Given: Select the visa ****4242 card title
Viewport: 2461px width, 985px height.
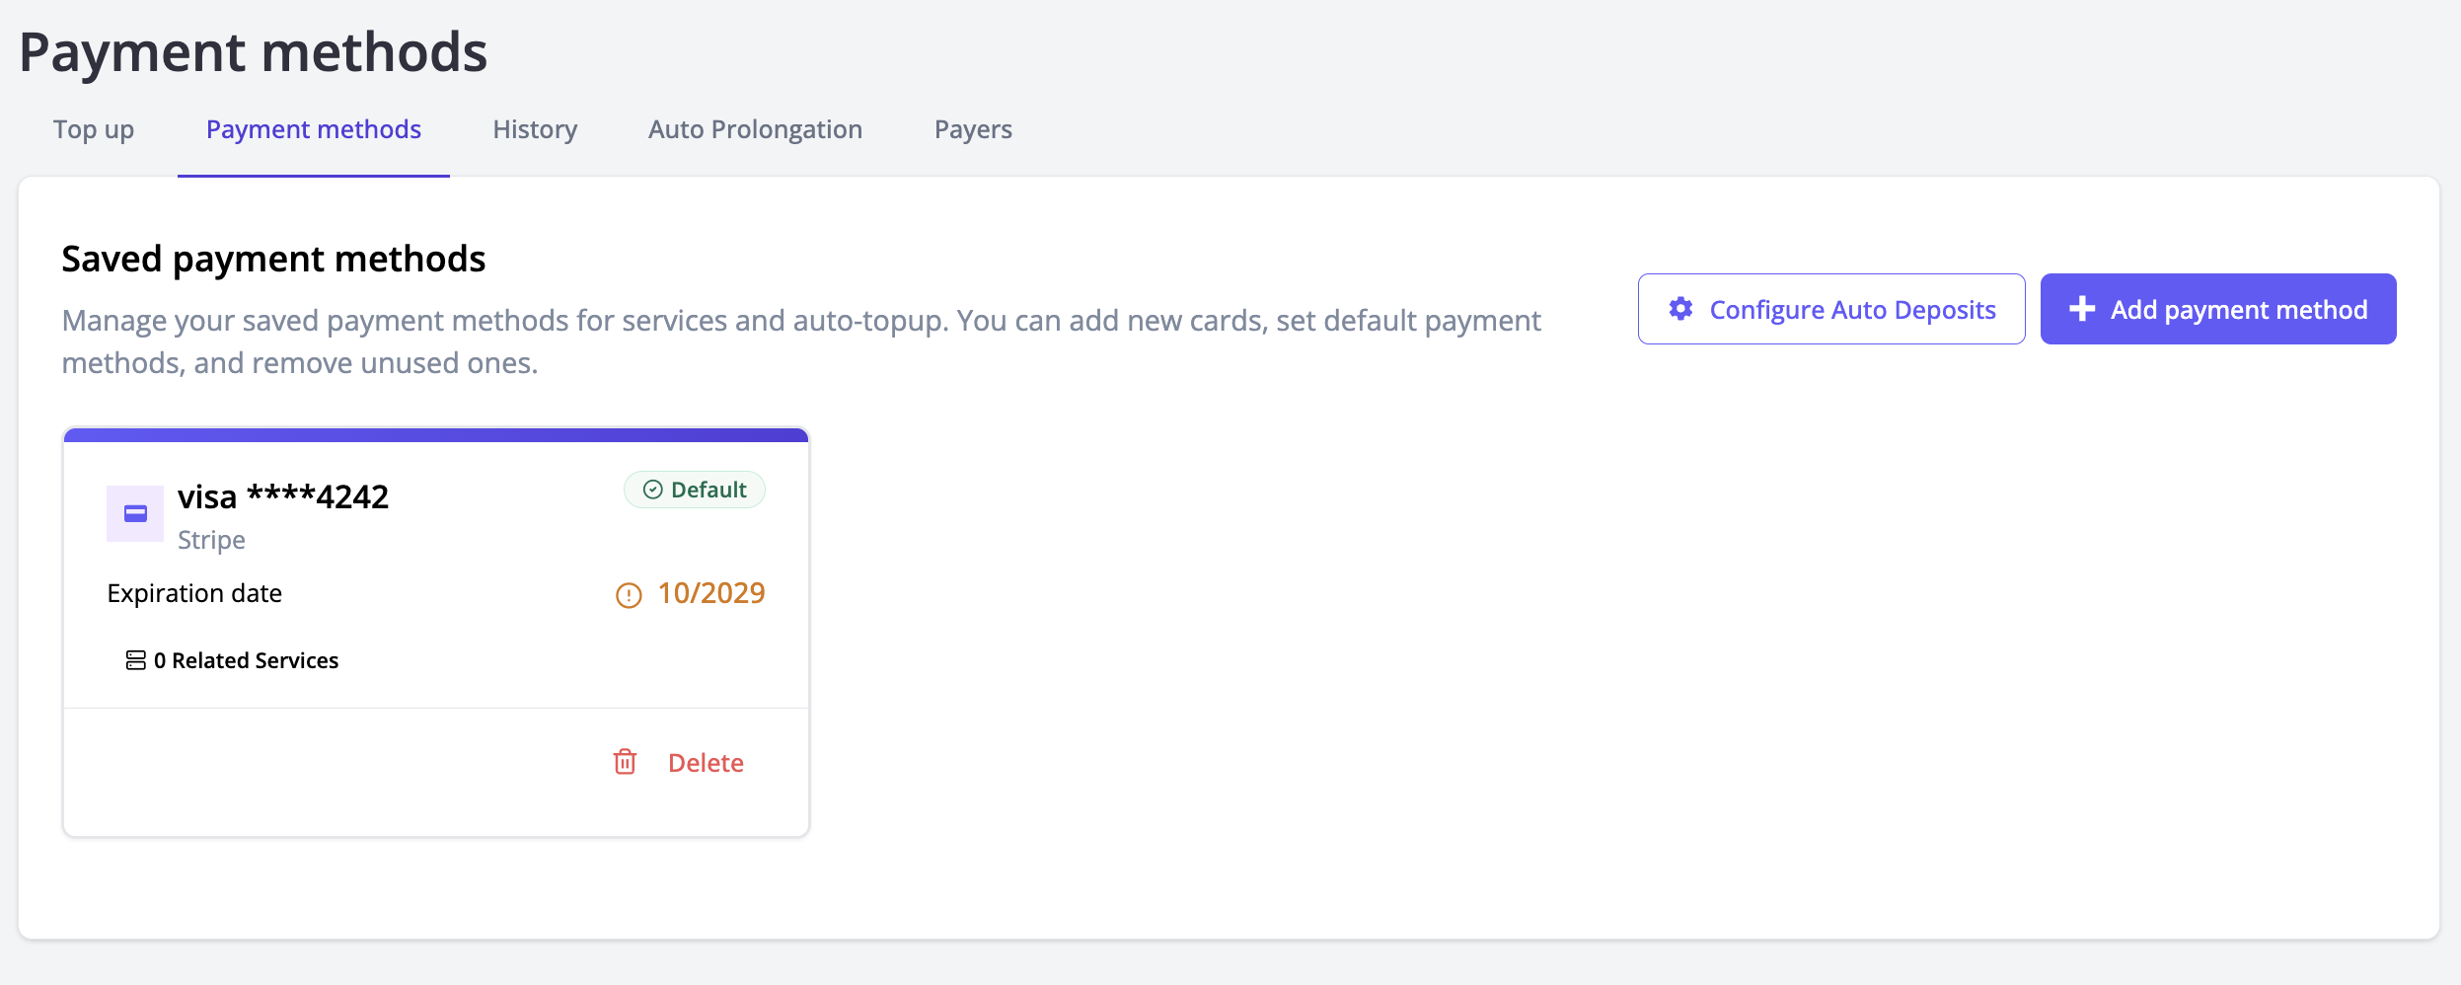Looking at the screenshot, I should click(x=283, y=496).
